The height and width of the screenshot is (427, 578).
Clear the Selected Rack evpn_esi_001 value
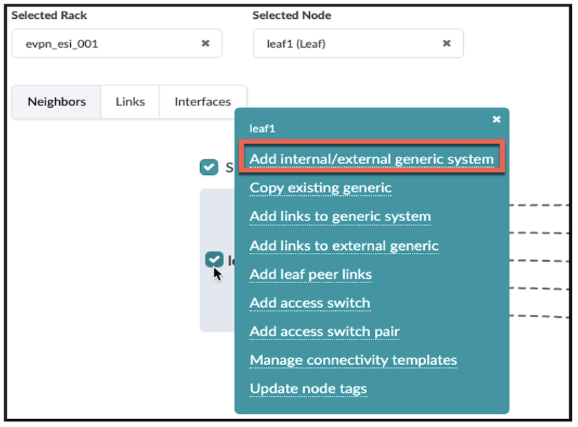(205, 43)
